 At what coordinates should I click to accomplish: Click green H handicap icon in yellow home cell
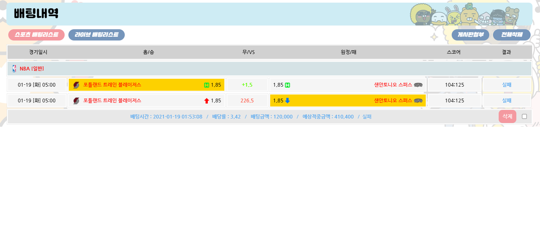coord(206,85)
